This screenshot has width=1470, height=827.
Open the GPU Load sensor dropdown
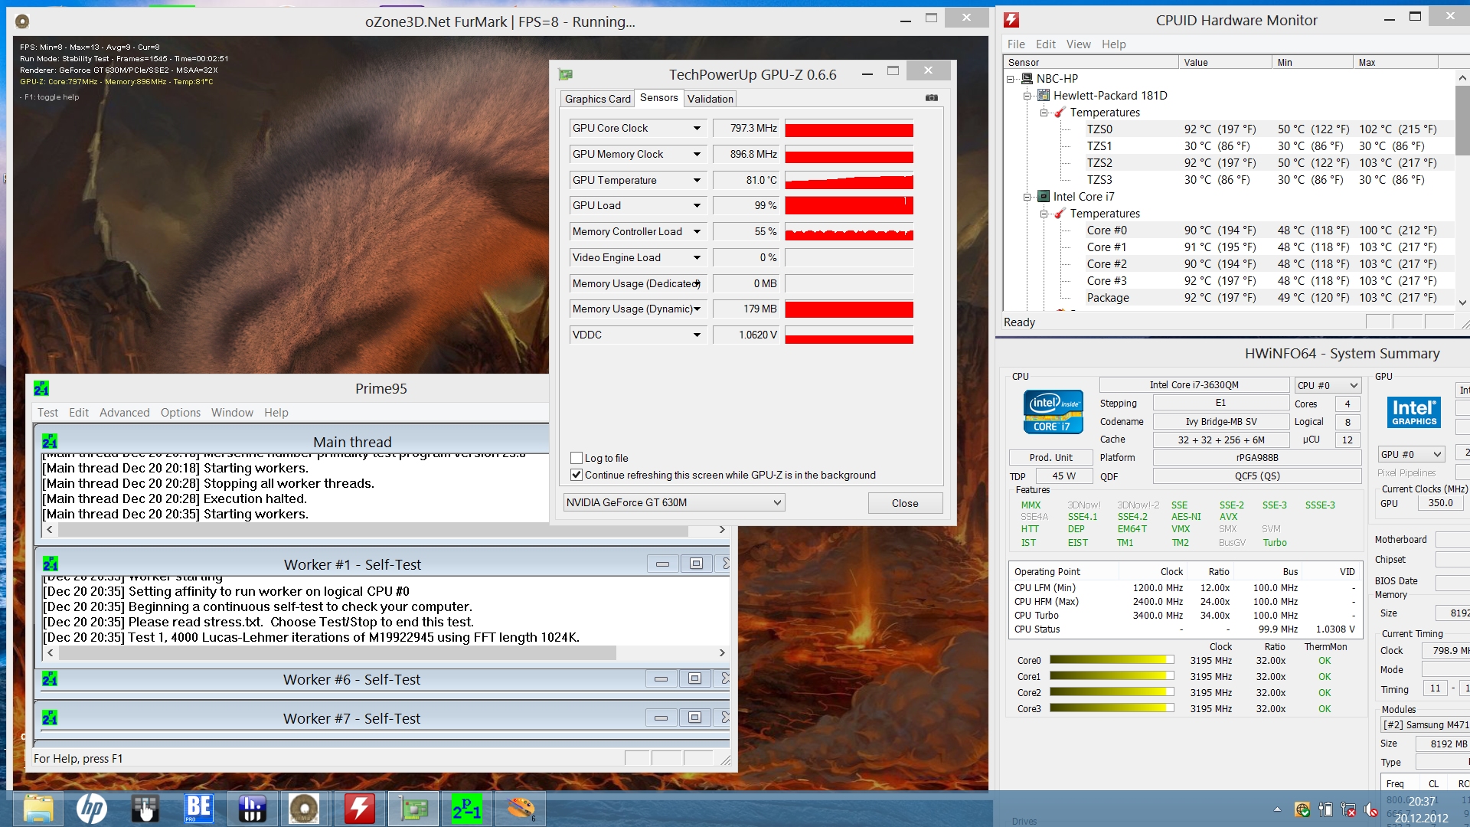pos(697,206)
